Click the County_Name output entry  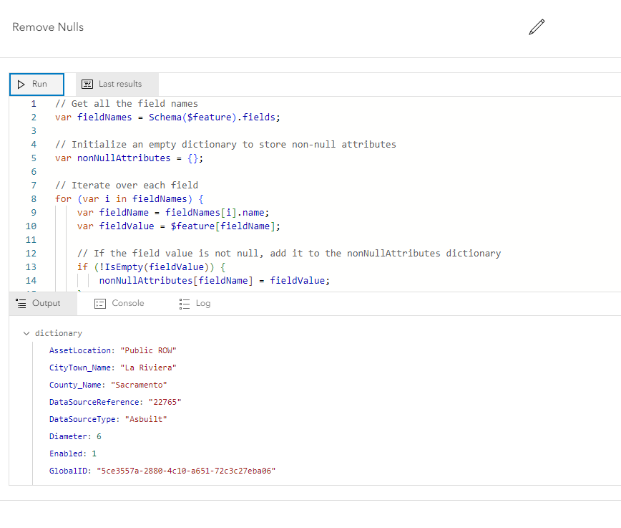[108, 385]
